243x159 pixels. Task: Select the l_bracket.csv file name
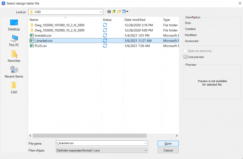44,40
